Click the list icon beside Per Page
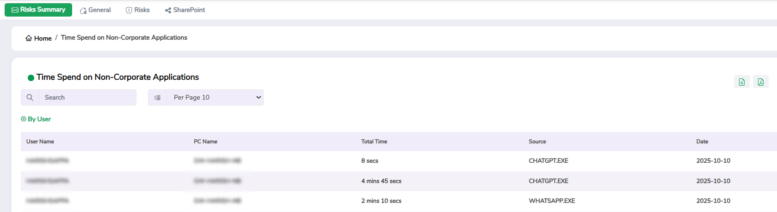The width and height of the screenshot is (777, 212). [x=157, y=98]
